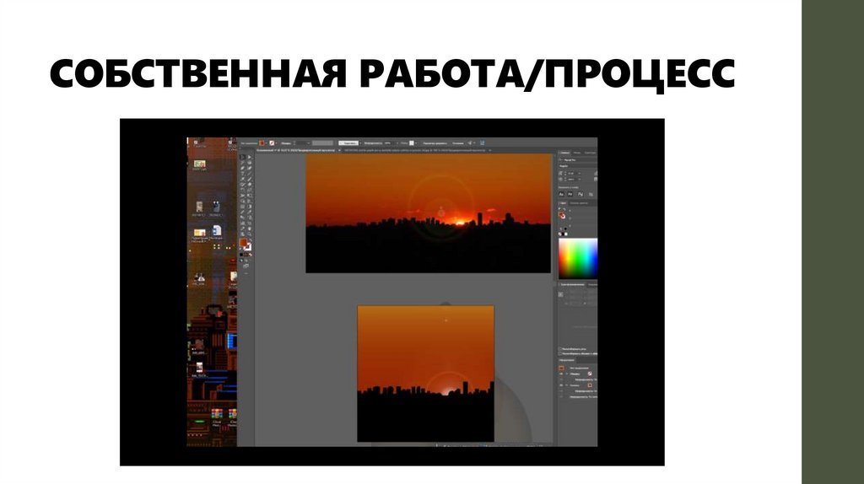Click the stroke weight stepper arrows
The width and height of the screenshot is (864, 484).
click(x=294, y=143)
